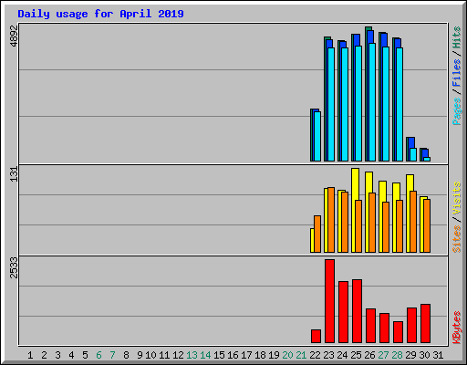
Task: Click the red KBytes bar for day 24
Action: [x=343, y=312]
